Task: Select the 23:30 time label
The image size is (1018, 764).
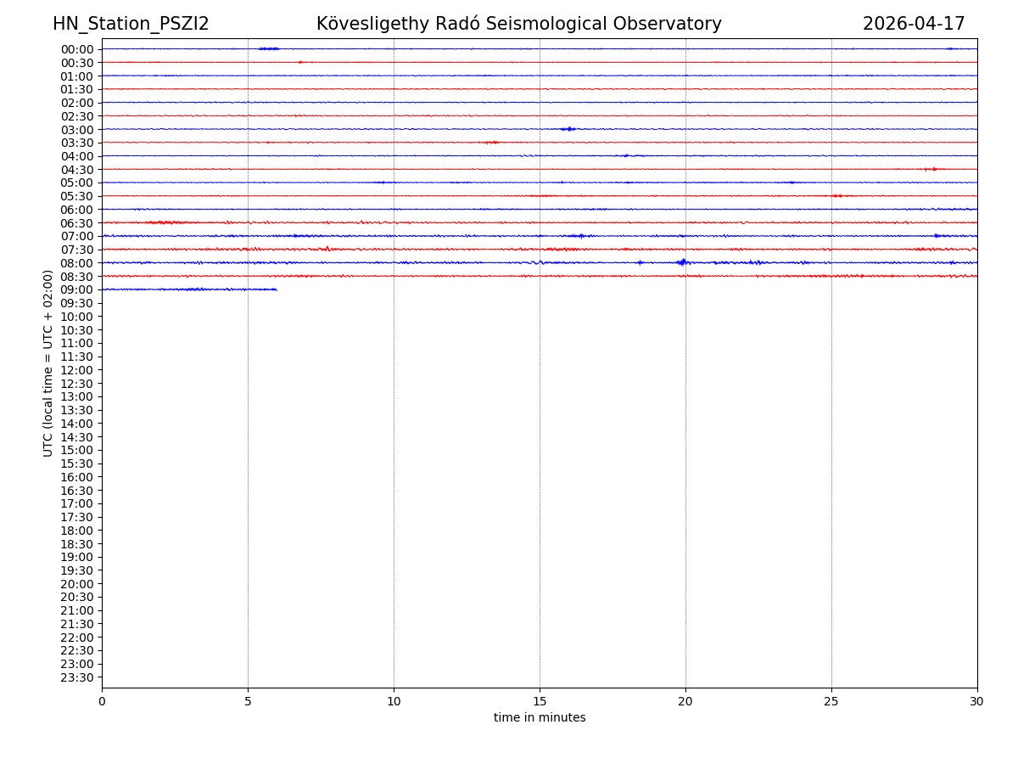Action: (x=77, y=677)
